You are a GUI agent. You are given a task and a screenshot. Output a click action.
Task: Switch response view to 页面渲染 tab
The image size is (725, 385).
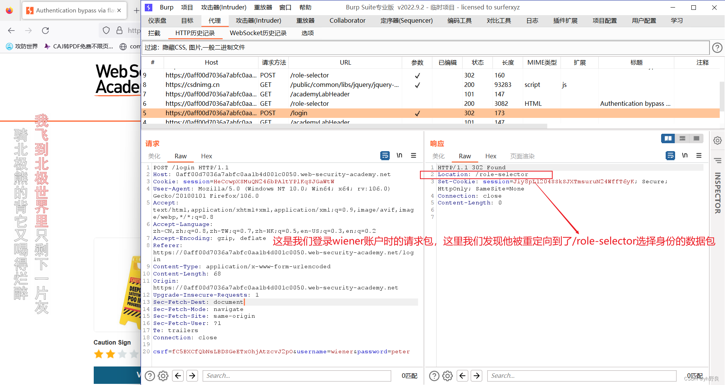click(522, 156)
